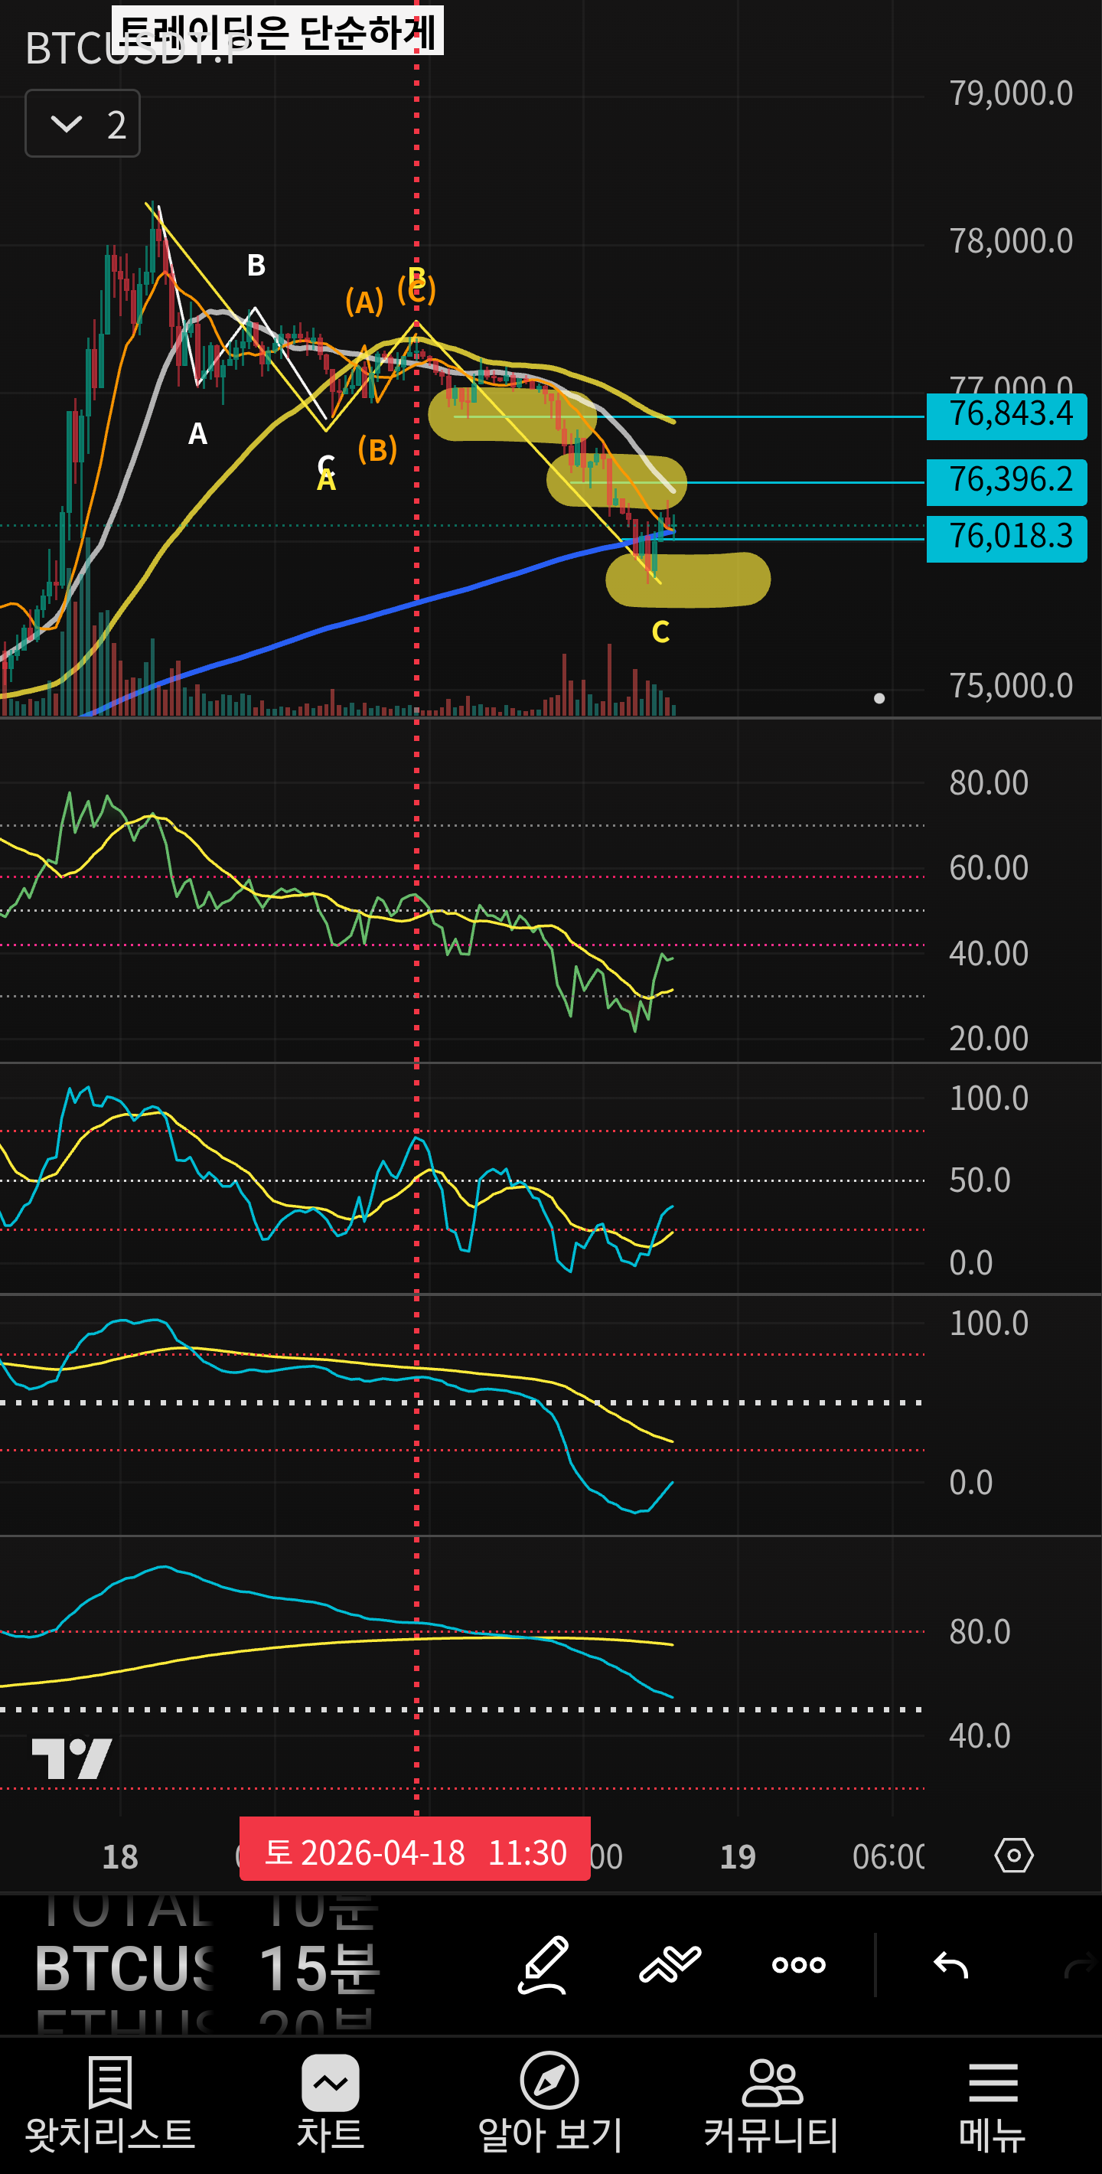The image size is (1102, 2174).
Task: Tap the TradingView logo watermark
Action: [72, 1759]
